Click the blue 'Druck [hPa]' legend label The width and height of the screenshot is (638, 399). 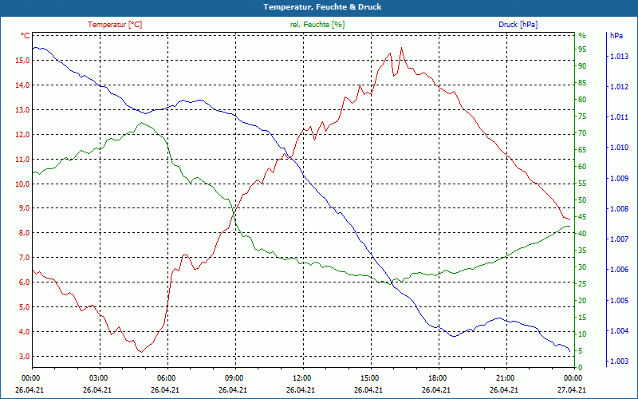(x=518, y=25)
